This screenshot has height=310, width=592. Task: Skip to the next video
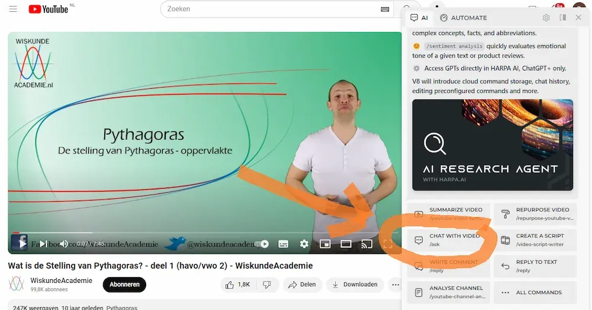click(43, 244)
